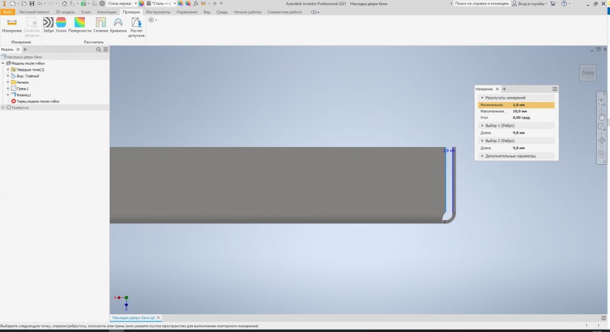This screenshot has height=332, width=610.
Task: Click the Снизу face of the ViewCube
Action: coord(588,73)
